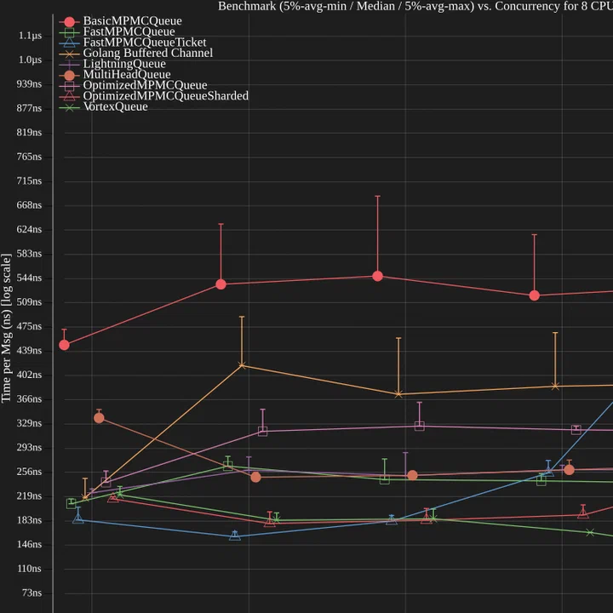
Task: Click the '544ns' y-axis tick label
Action: (x=29, y=278)
